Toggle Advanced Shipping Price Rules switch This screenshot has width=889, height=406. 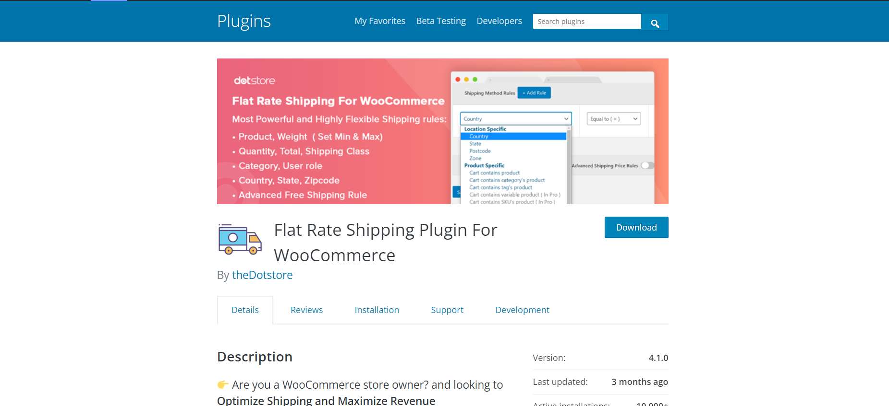pyautogui.click(x=647, y=165)
